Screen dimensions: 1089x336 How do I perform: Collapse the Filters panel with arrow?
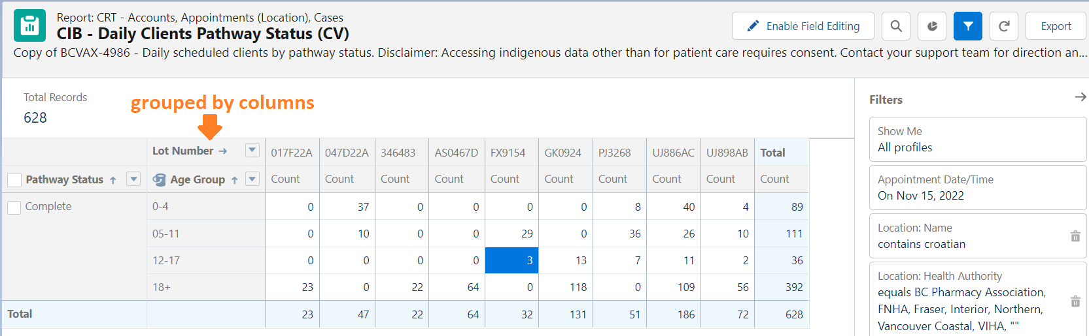tap(1080, 97)
